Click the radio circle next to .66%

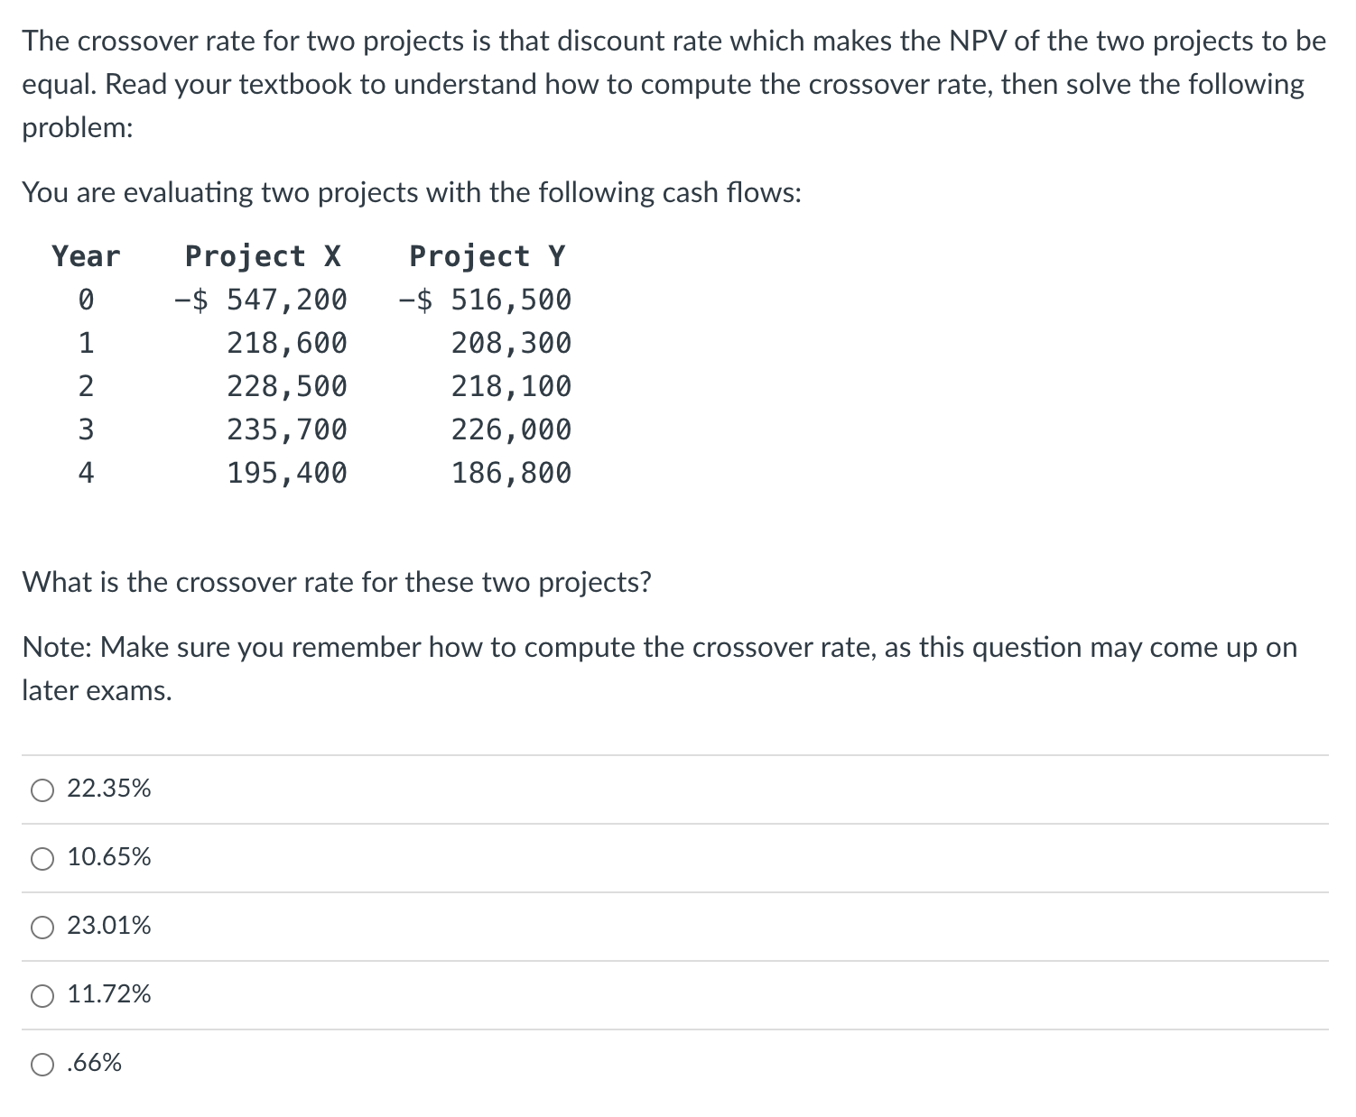[x=40, y=1063]
